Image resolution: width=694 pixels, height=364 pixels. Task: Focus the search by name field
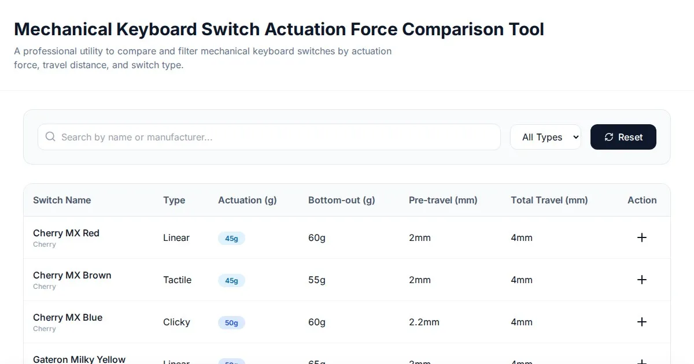[278, 137]
